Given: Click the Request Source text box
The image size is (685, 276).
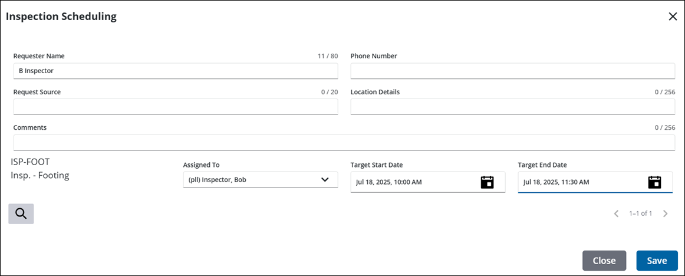Looking at the screenshot, I should (175, 107).
